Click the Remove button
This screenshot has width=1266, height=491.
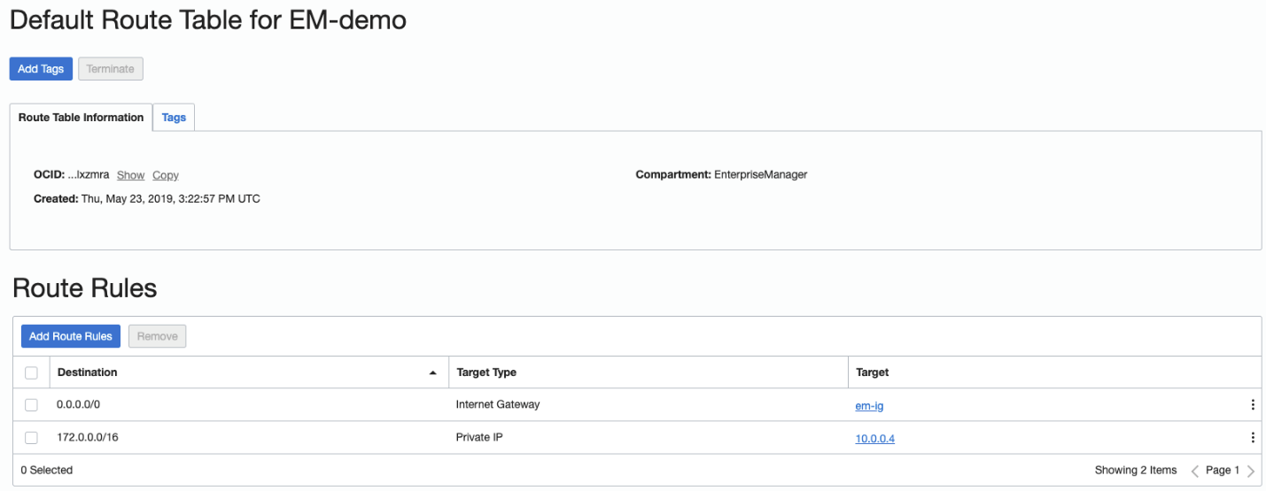point(157,336)
